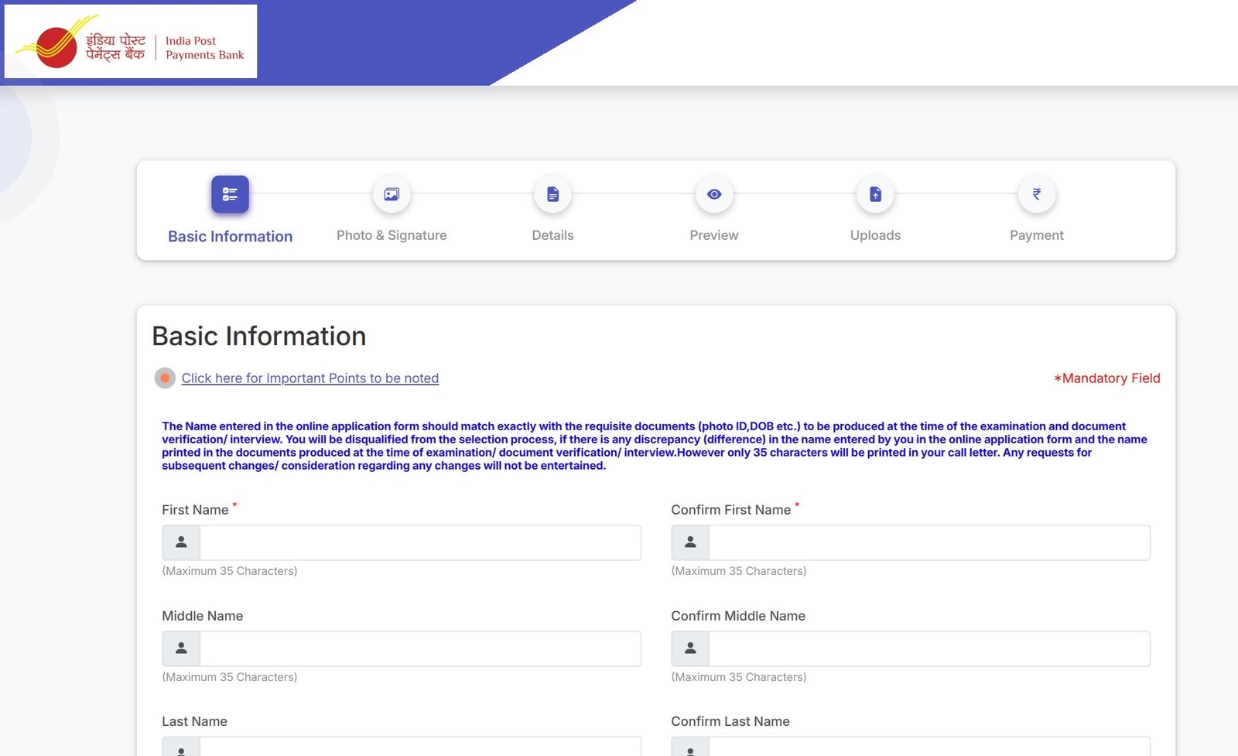Click the Uploads file icon
This screenshot has width=1238, height=756.
(875, 194)
